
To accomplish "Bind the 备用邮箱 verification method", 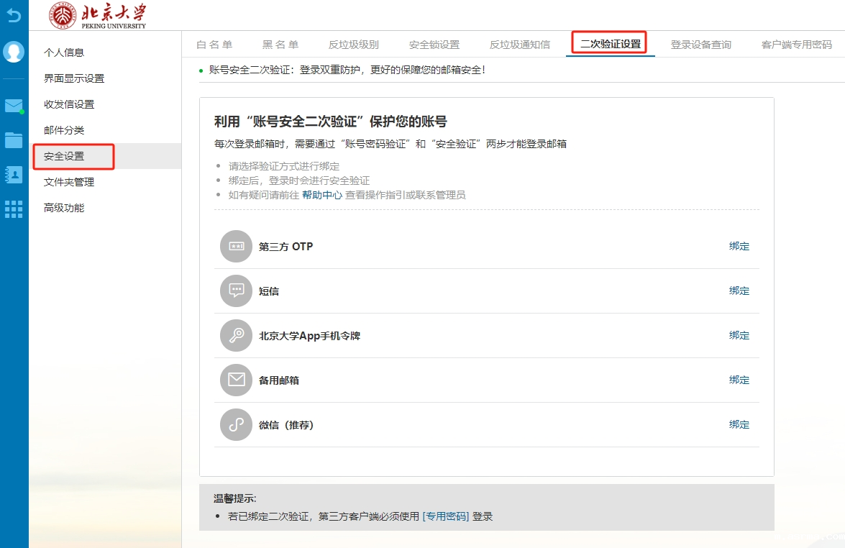I will click(x=739, y=380).
